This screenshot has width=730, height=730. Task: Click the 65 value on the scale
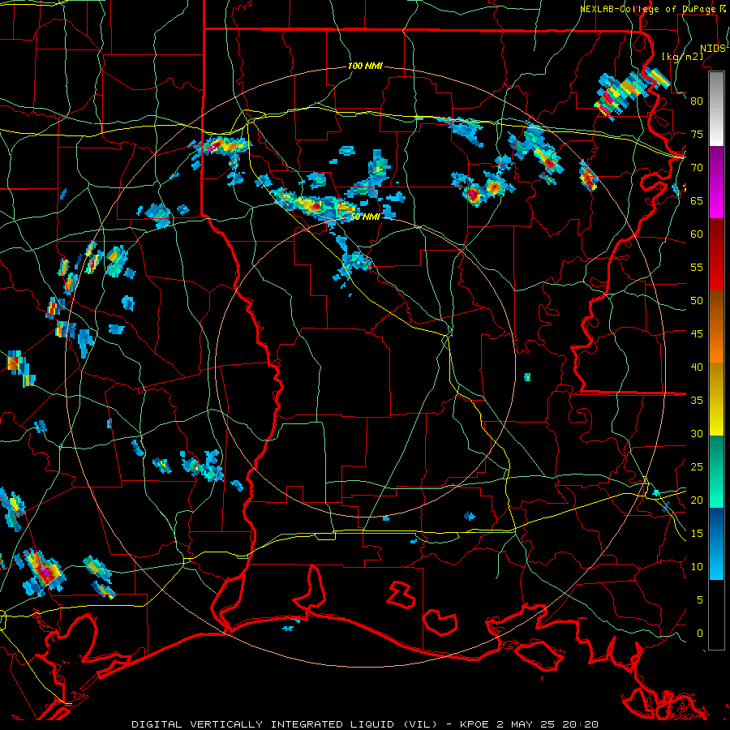[x=697, y=200]
